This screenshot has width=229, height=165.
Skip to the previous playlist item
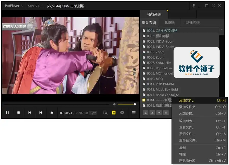30,113
